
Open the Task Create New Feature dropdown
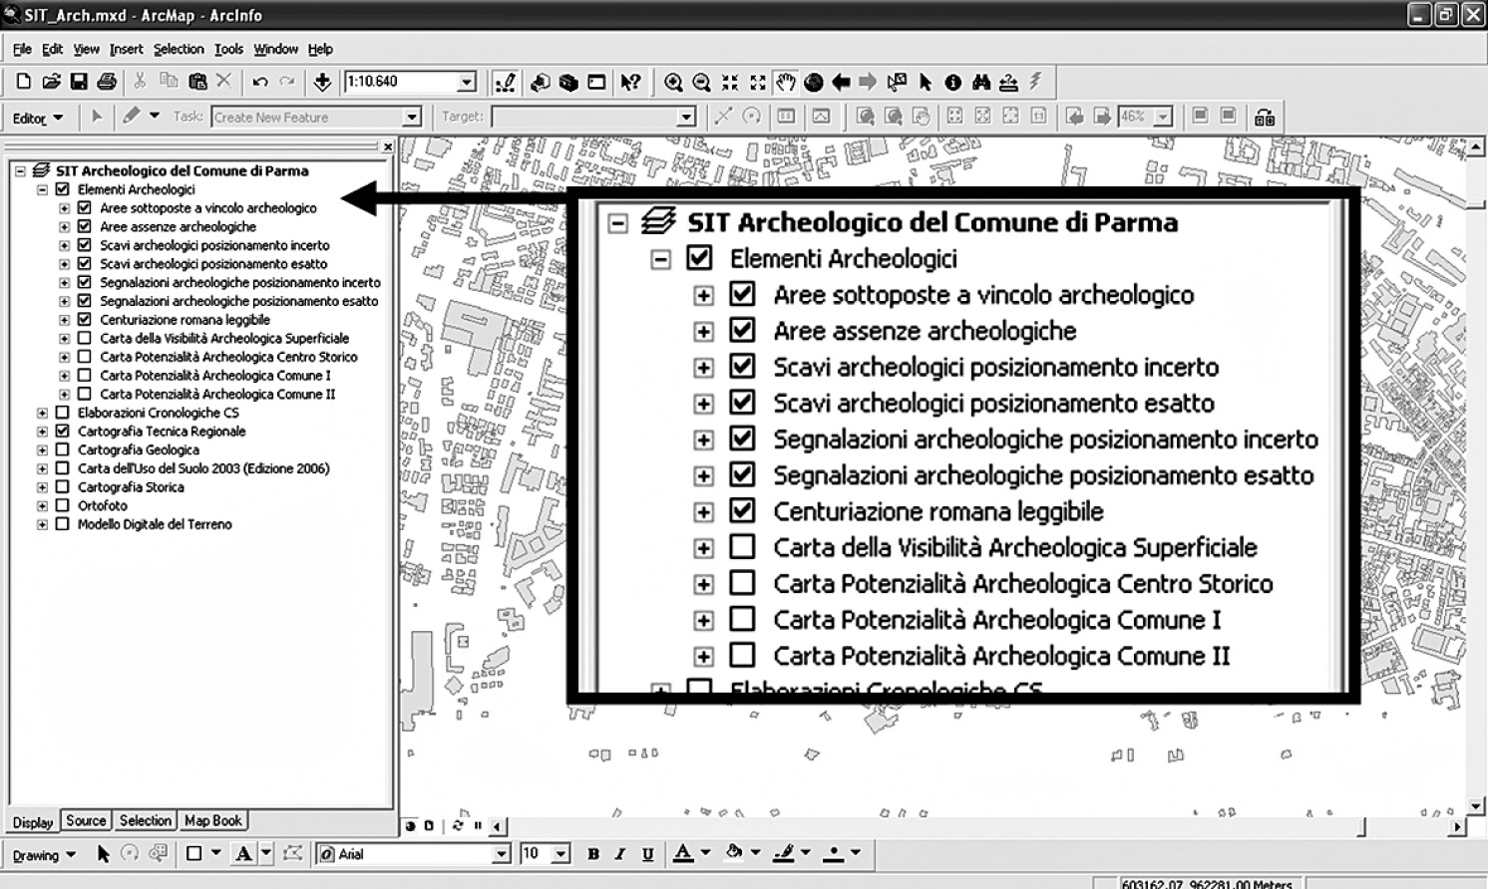point(412,118)
